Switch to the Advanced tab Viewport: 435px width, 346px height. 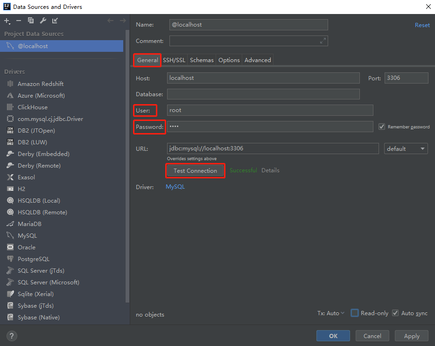258,60
